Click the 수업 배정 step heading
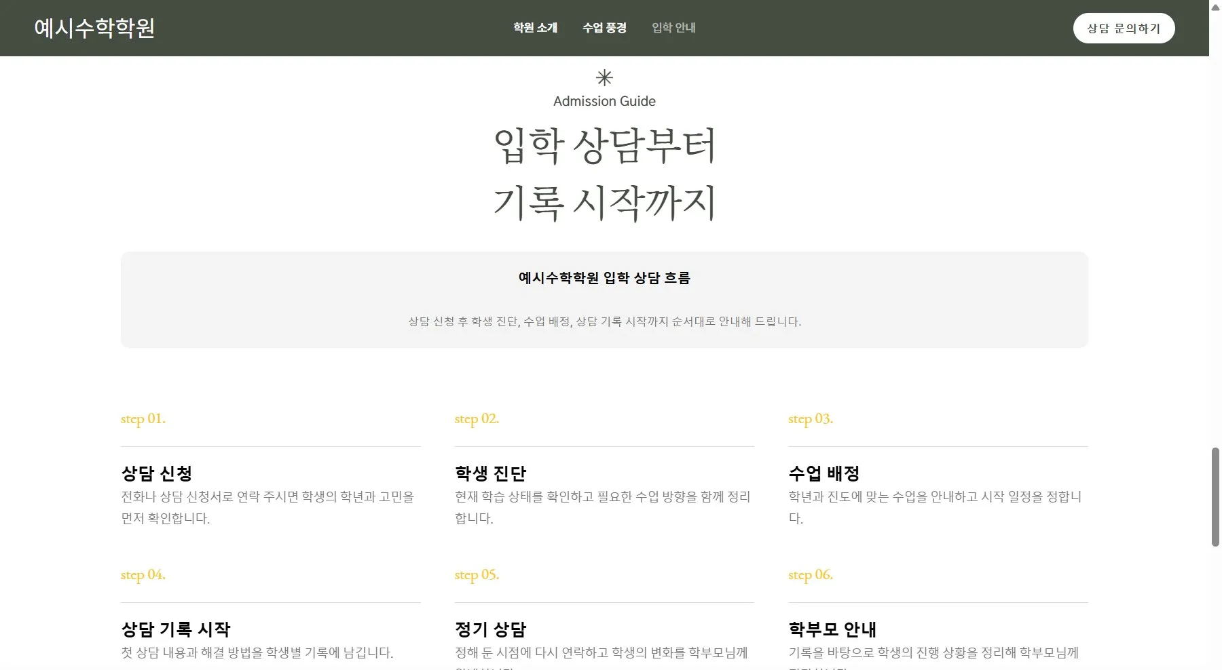 [x=824, y=473]
